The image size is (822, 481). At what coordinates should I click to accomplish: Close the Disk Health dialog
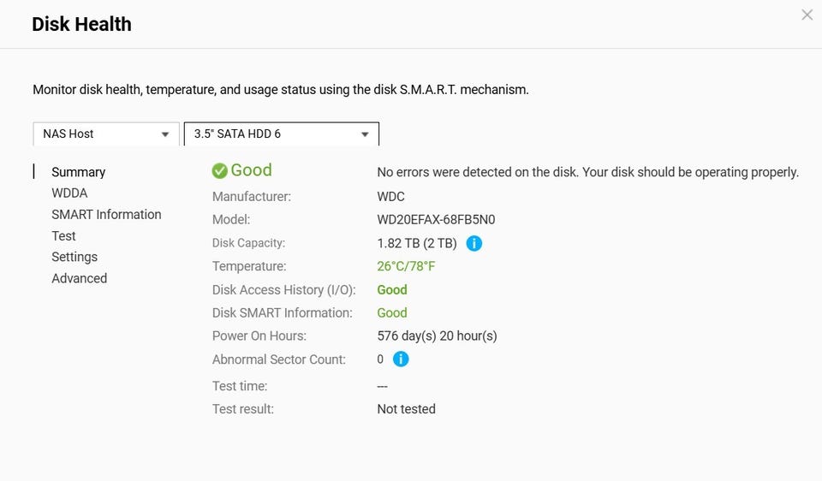click(807, 15)
